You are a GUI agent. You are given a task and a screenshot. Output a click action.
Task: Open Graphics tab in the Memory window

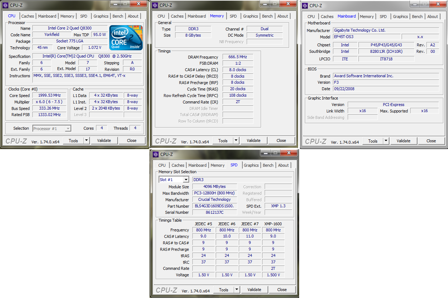tap(251, 16)
